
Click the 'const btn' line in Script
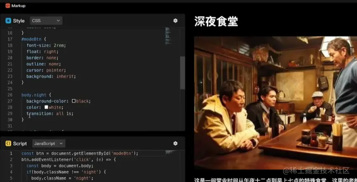click(80, 153)
